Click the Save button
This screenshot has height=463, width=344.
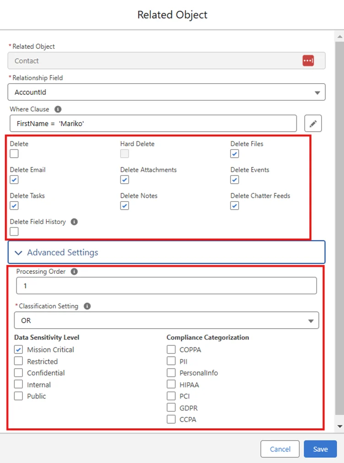(x=320, y=449)
